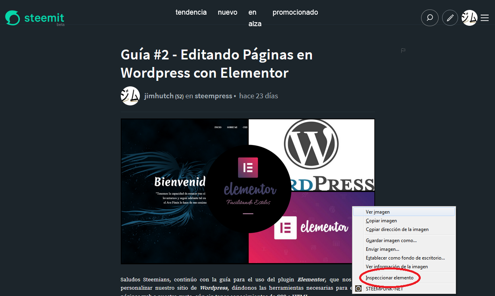Click the Steemit logo
The width and height of the screenshot is (495, 296).
click(35, 18)
